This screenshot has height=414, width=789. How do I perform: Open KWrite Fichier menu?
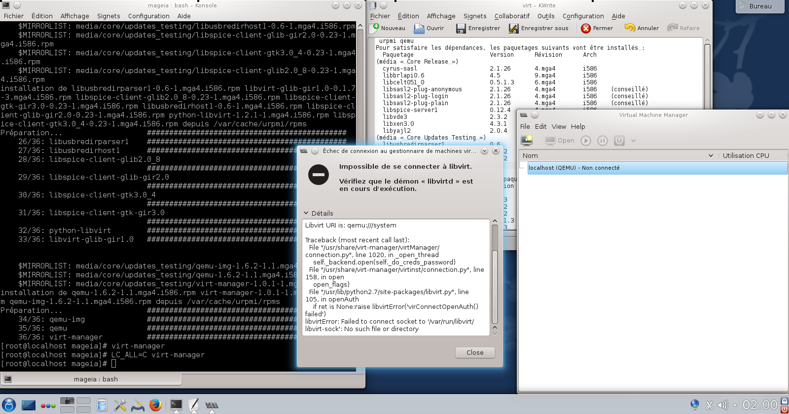click(x=380, y=16)
